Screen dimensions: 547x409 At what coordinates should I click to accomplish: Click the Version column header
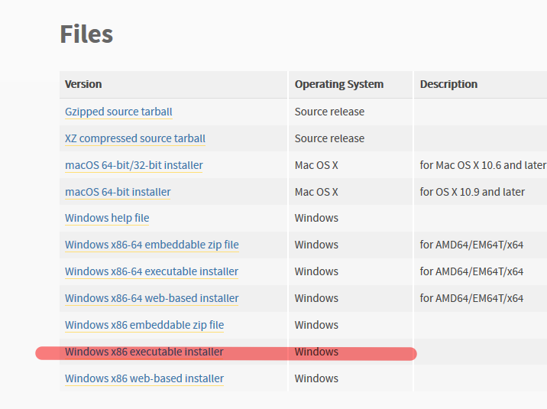click(x=83, y=84)
